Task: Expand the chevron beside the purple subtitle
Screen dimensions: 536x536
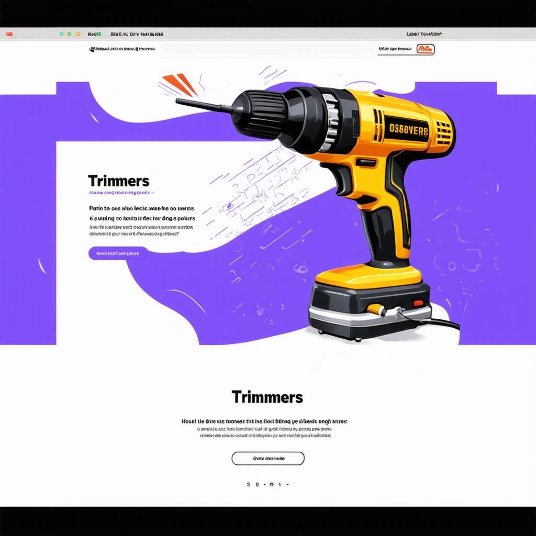Action: pos(152,193)
